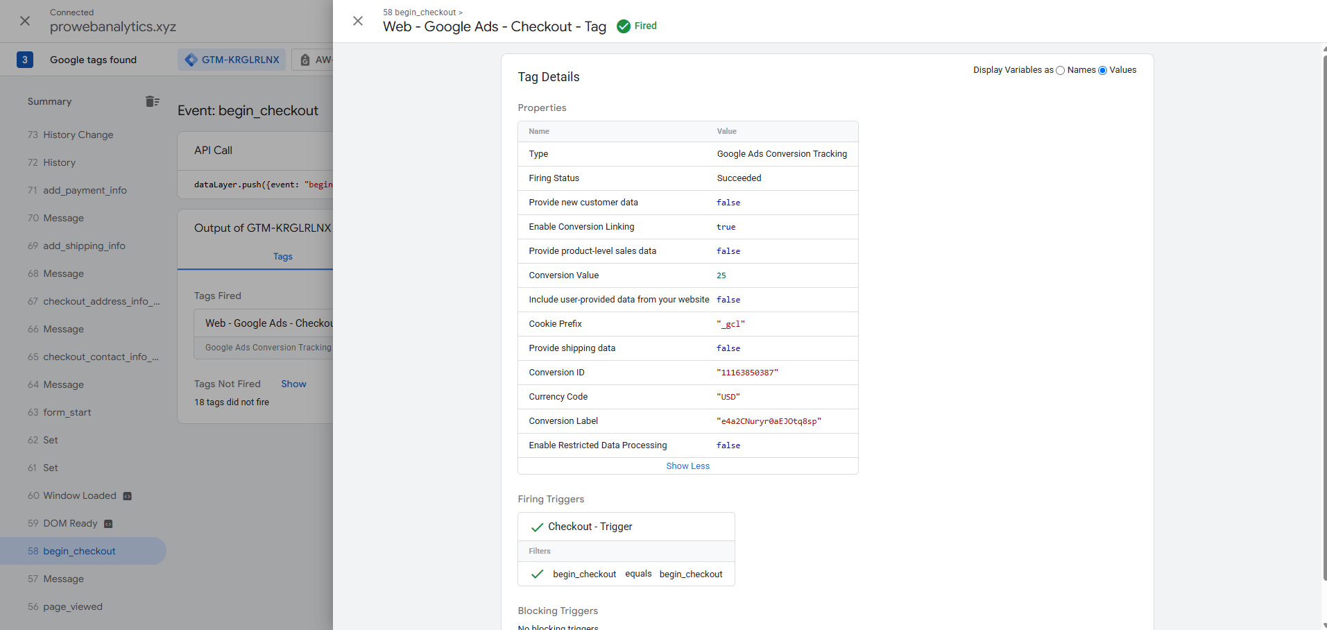Select Names radio for variable display
This screenshot has width=1327, height=630.
click(x=1060, y=70)
